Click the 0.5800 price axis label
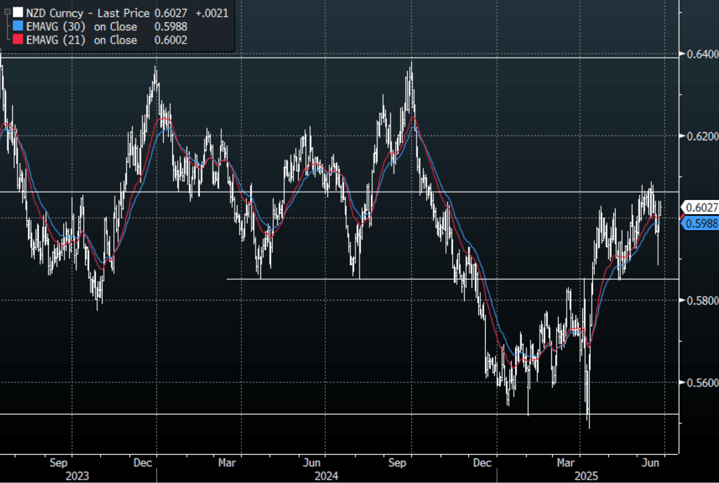The width and height of the screenshot is (719, 483). [x=699, y=301]
